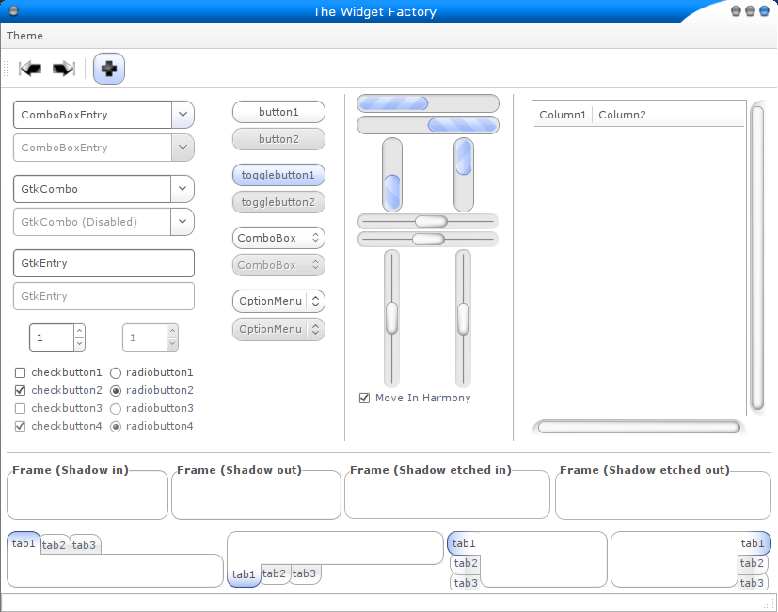778x612 pixels.
Task: Click button1
Action: [x=278, y=112]
